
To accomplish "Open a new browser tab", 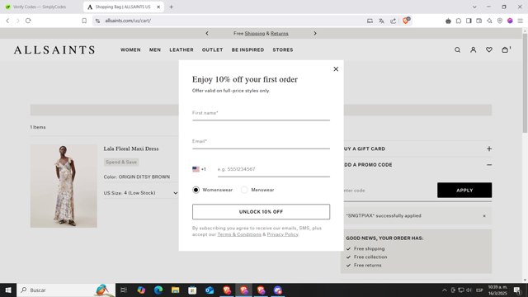I will coord(171,7).
